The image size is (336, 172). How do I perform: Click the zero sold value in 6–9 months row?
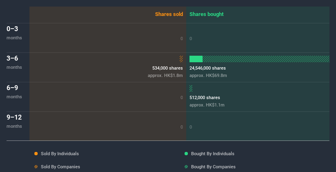(x=182, y=97)
